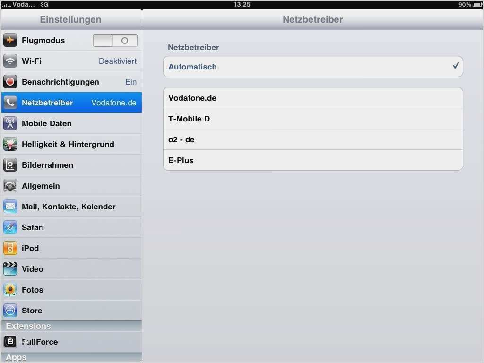Click the Safari compass icon
Viewport: 484px width, 363px height.
10,227
